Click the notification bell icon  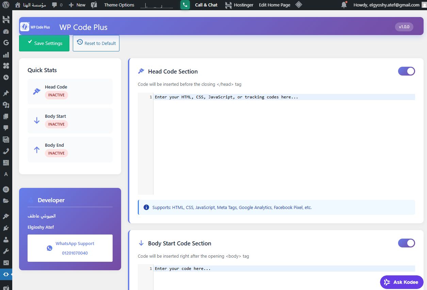[344, 5]
